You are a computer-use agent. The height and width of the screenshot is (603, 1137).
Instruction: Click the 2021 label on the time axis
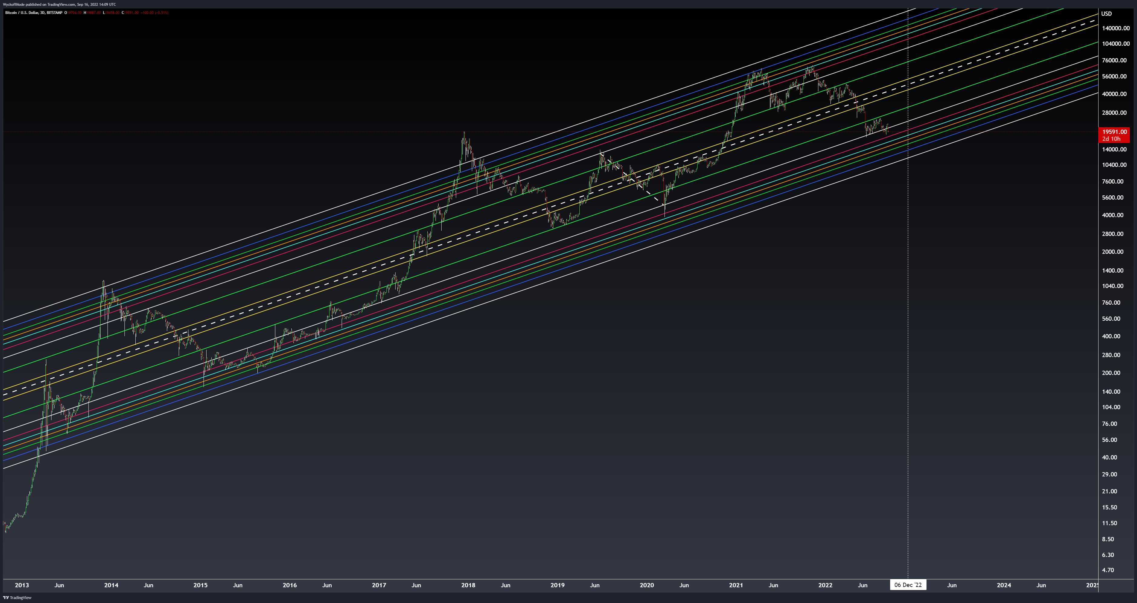[x=736, y=585]
